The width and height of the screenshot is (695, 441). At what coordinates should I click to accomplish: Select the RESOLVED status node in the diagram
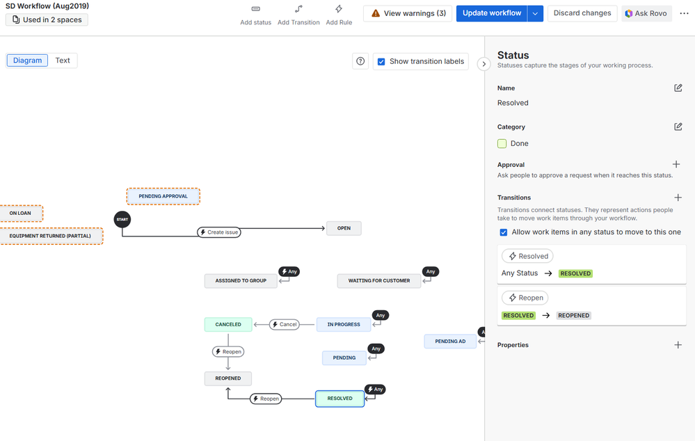pyautogui.click(x=339, y=399)
